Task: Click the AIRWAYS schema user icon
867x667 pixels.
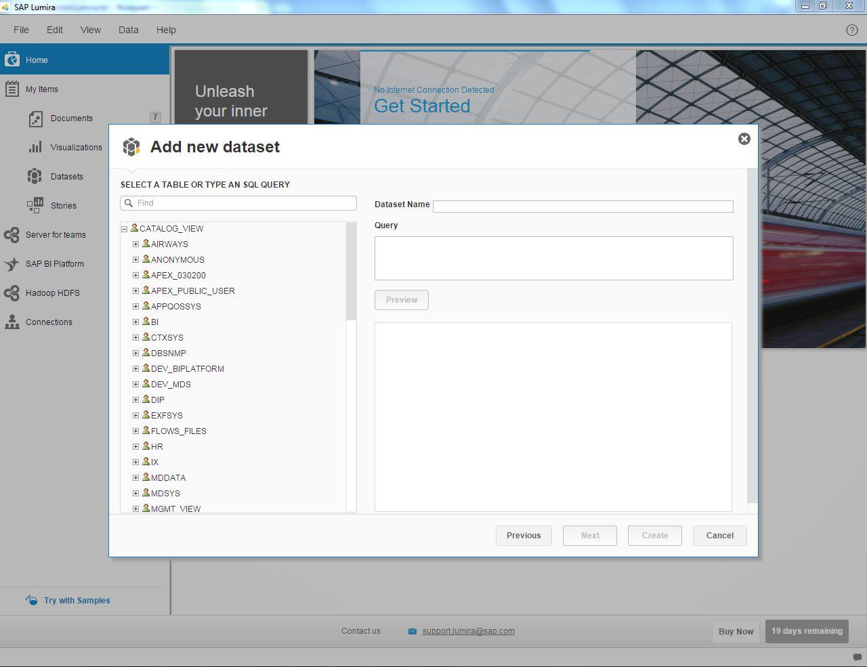Action: click(146, 244)
